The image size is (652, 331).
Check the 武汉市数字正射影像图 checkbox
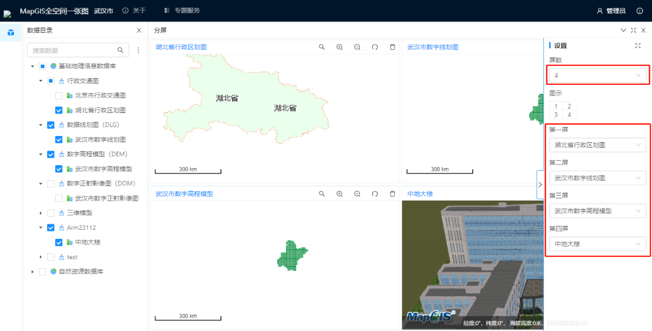click(x=58, y=198)
